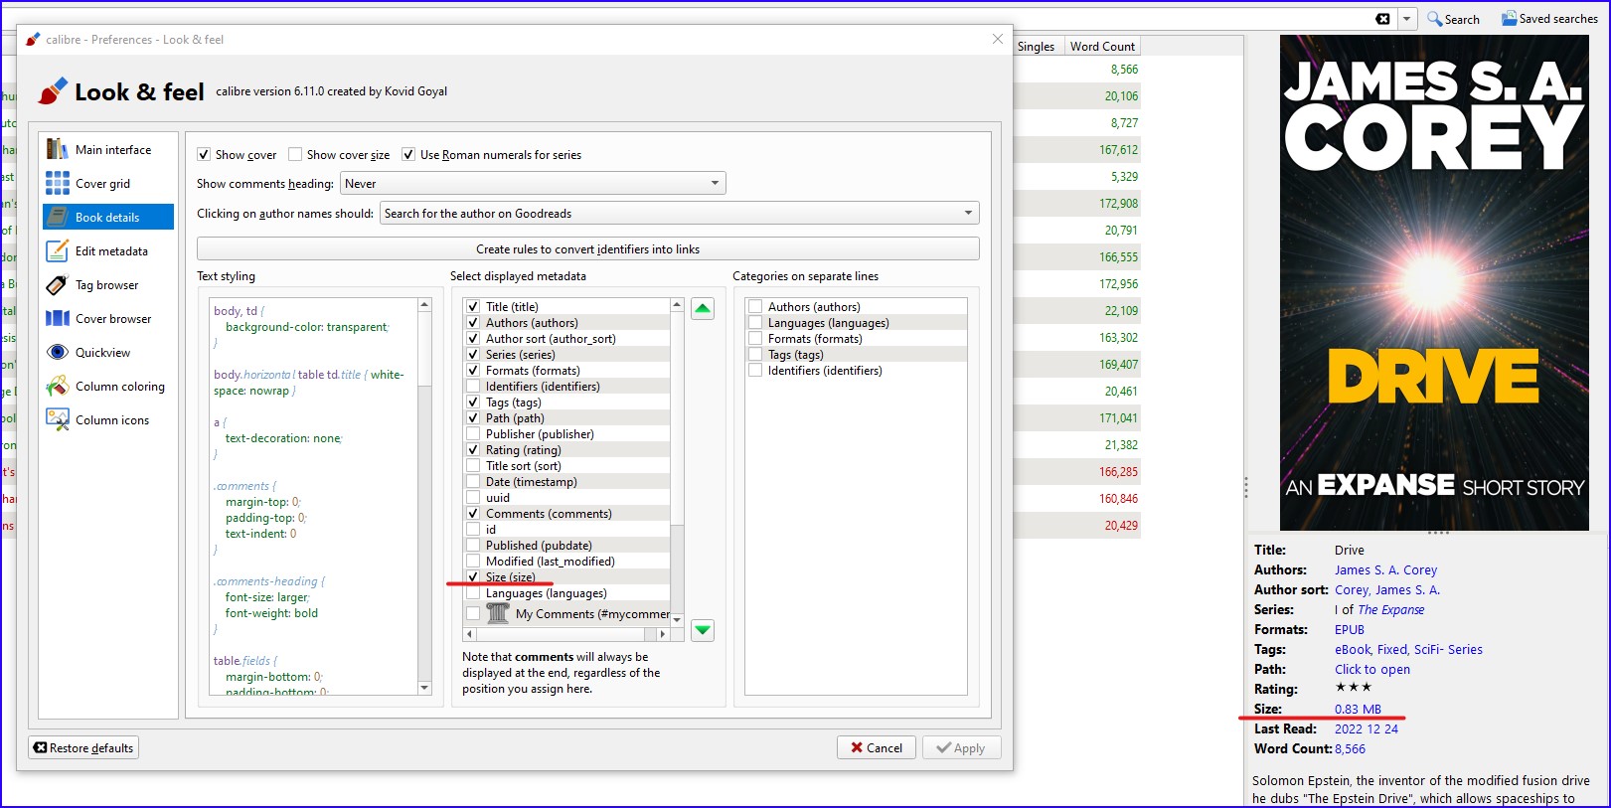
Task: Open Saved searches in main window
Action: tap(1549, 19)
